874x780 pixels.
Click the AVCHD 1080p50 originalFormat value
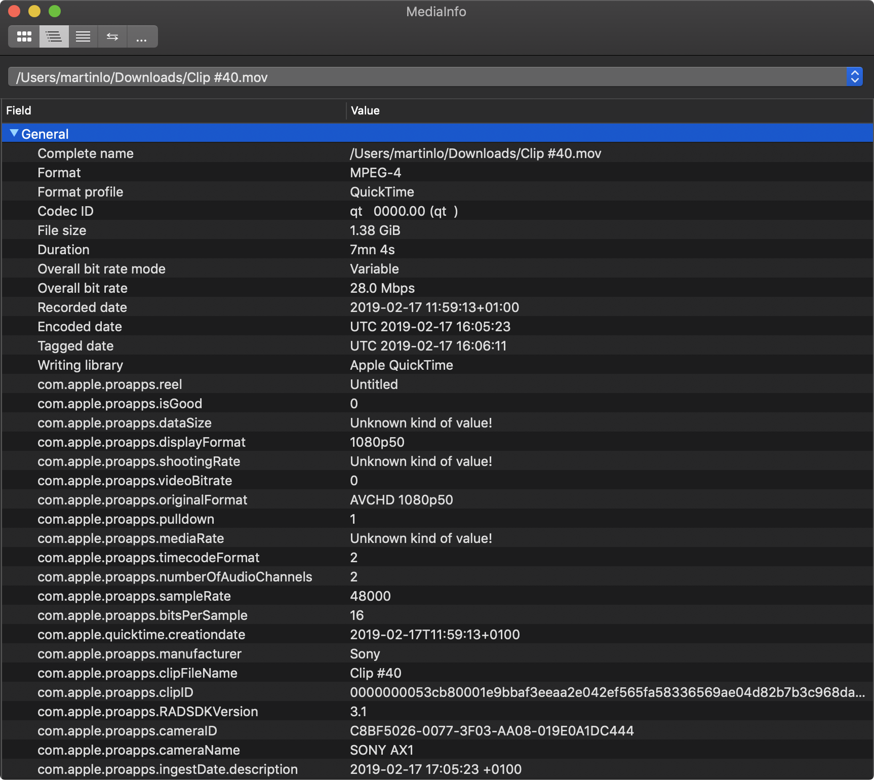click(x=402, y=500)
